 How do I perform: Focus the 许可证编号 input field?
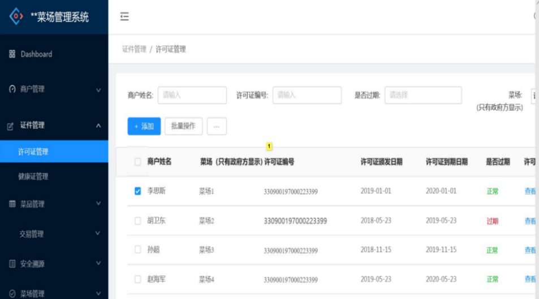[307, 95]
